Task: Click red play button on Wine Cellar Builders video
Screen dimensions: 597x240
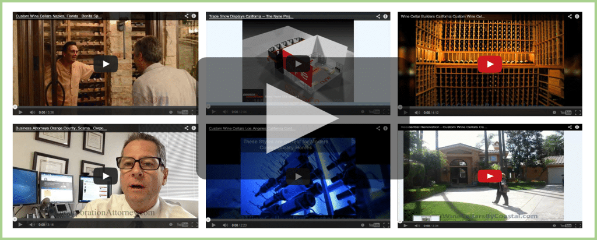Action: coord(490,64)
